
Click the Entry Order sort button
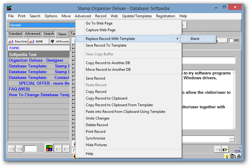tap(18, 41)
